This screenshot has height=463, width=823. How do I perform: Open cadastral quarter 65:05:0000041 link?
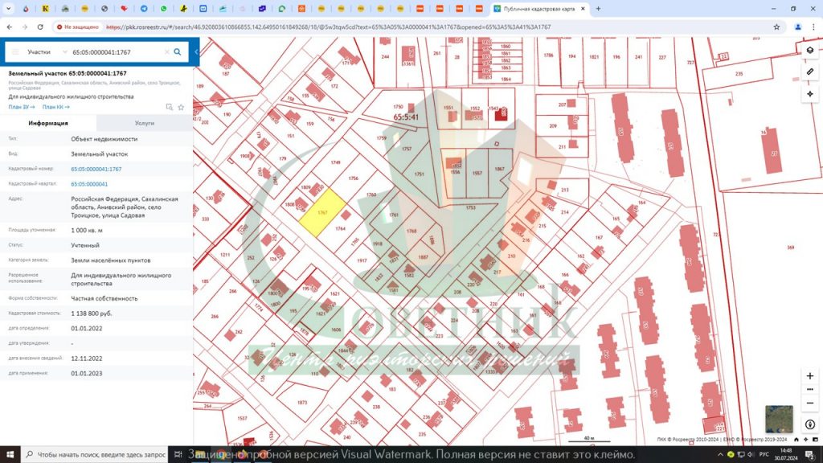[x=89, y=184]
